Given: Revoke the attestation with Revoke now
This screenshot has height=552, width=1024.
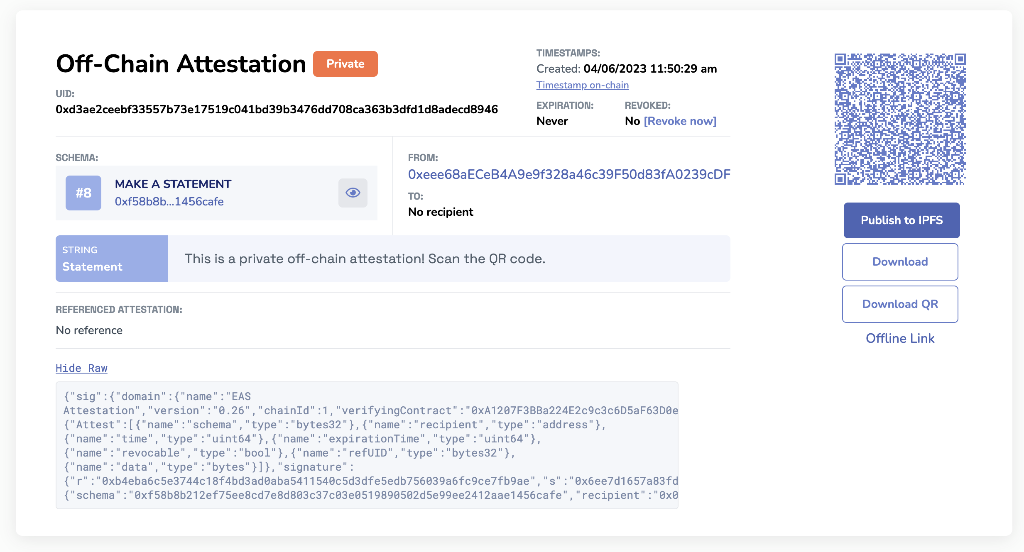Looking at the screenshot, I should coord(680,121).
